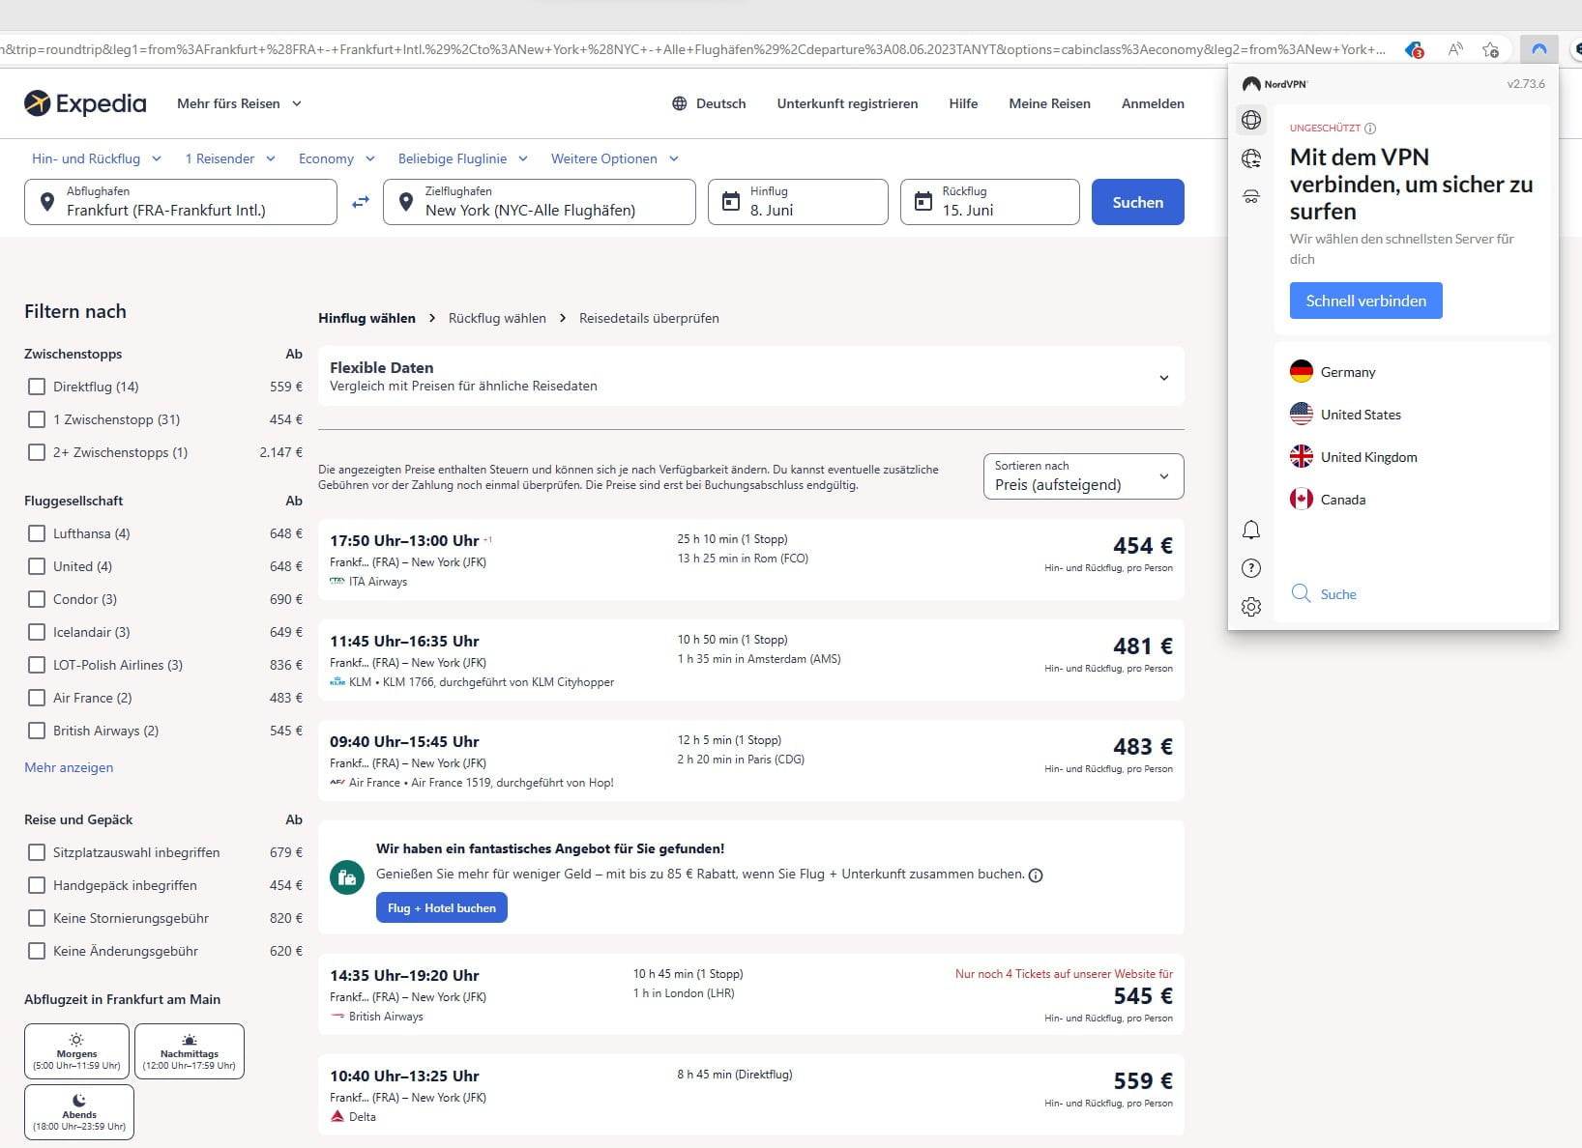Click the info icon next to UNGESCHÜTZT
Screen dimensions: 1582x1148
(1370, 128)
